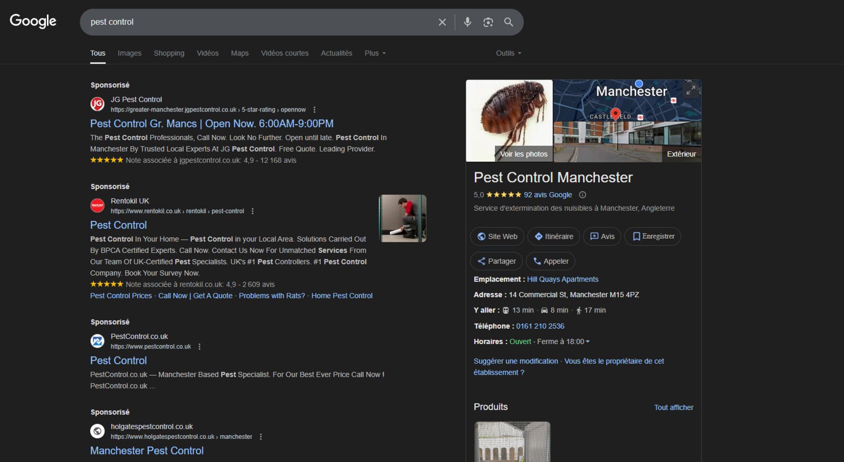Image resolution: width=844 pixels, height=462 pixels.
Task: Switch to the Vidéos courtes tab
Action: tap(284, 53)
